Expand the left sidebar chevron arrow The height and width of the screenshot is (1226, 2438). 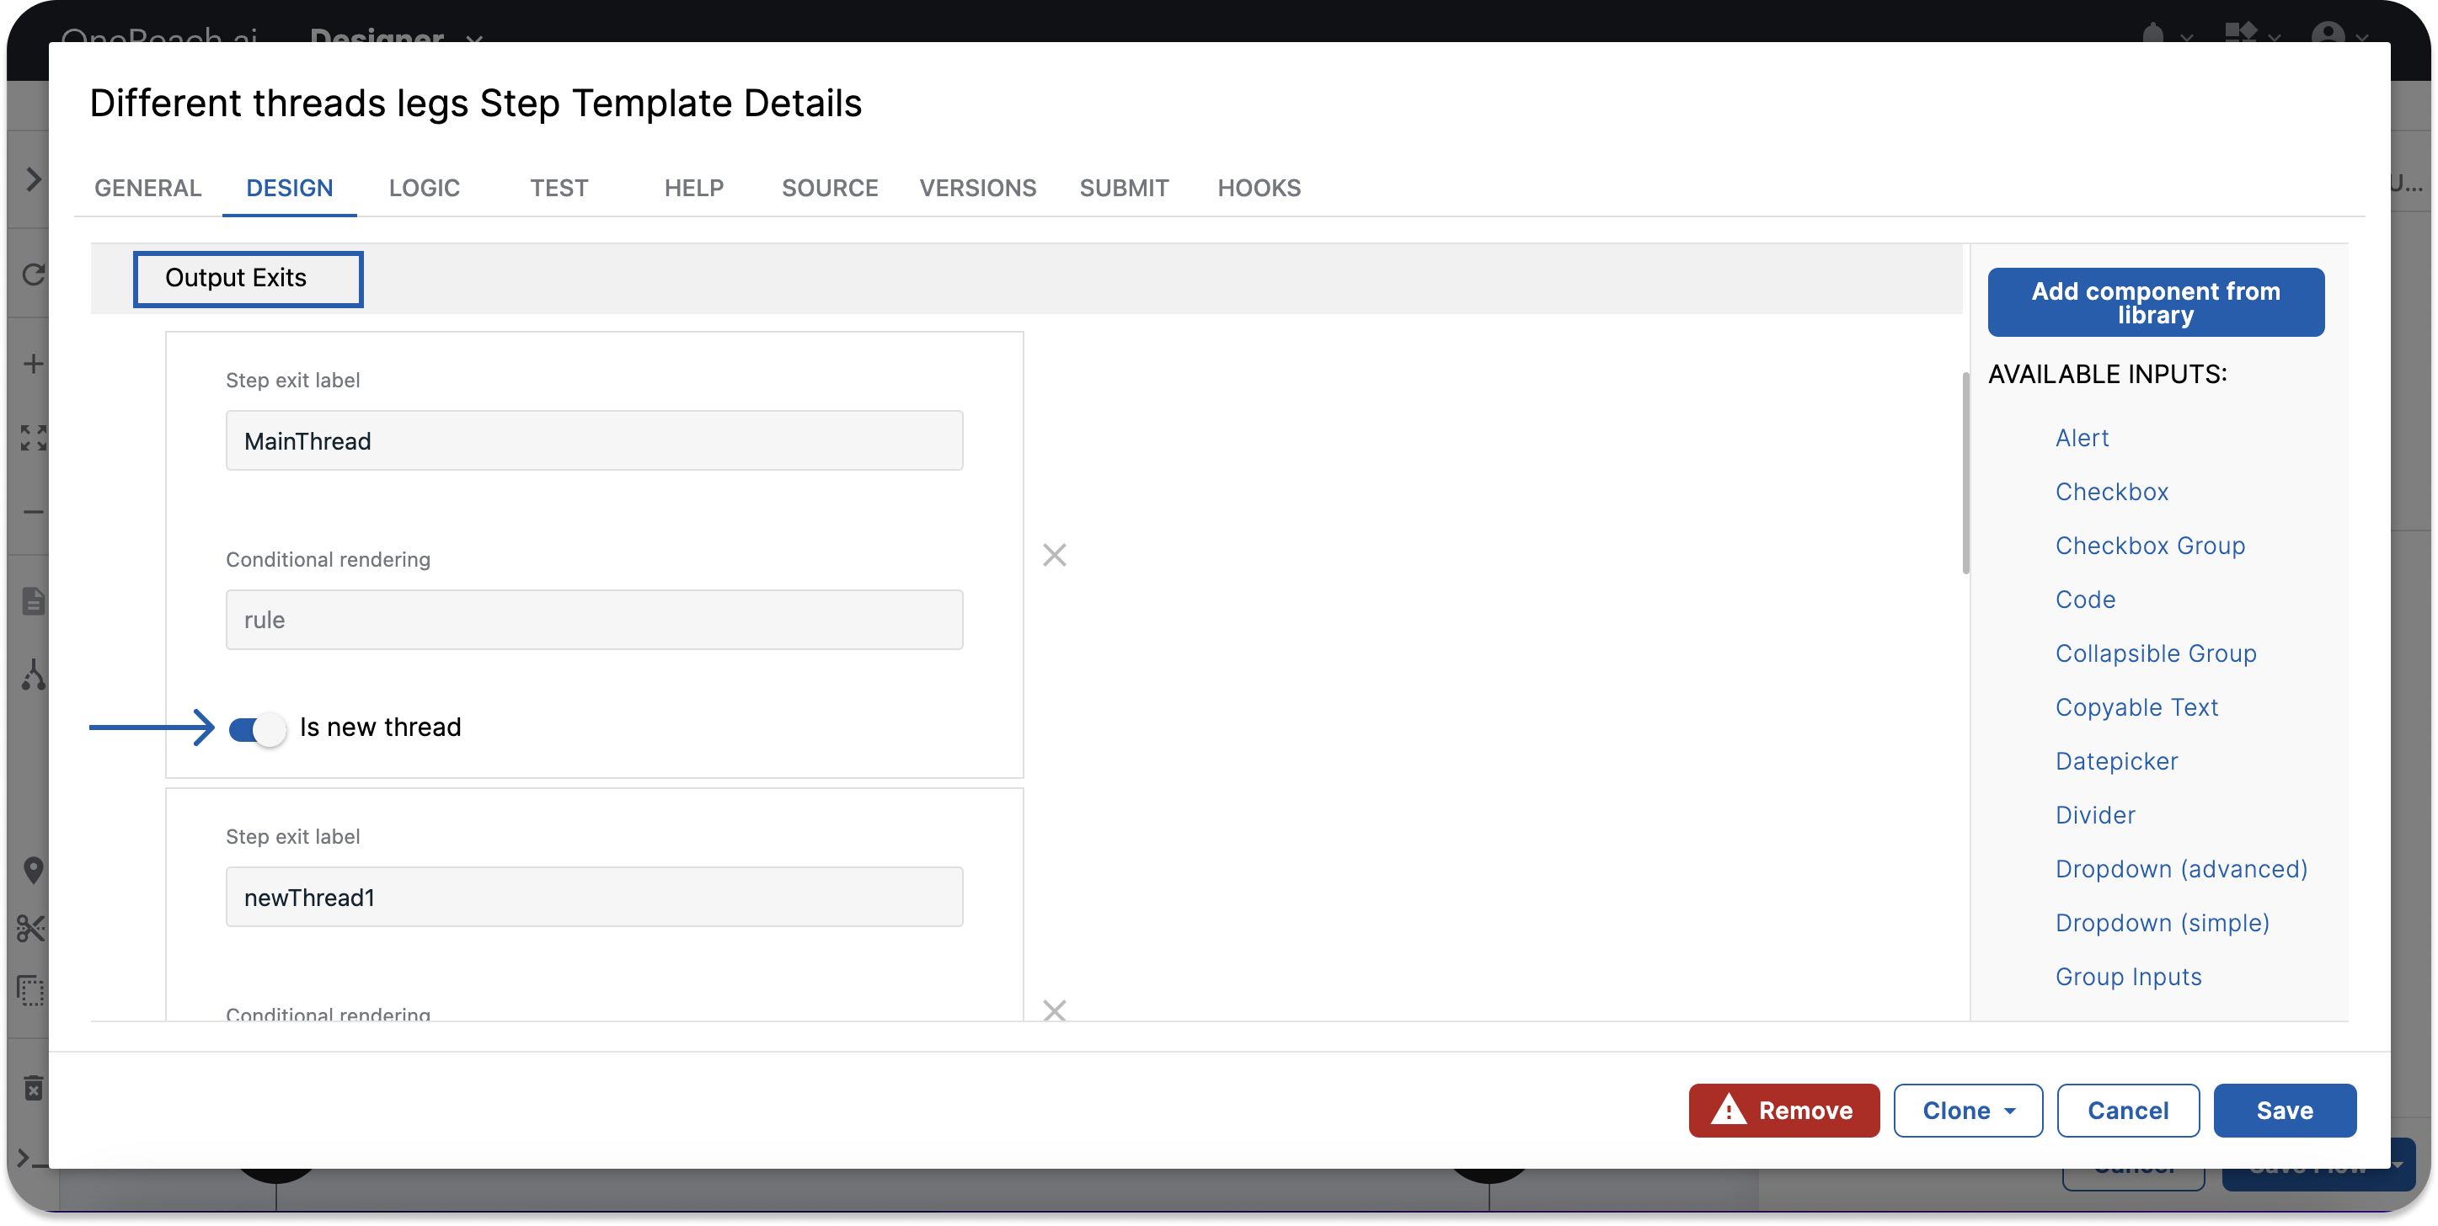tap(33, 179)
